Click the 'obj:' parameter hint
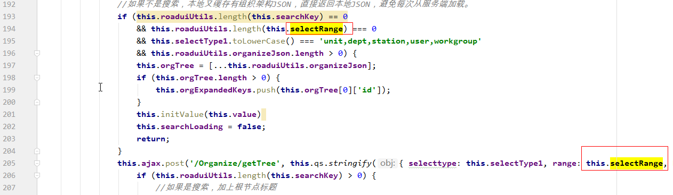This screenshot has width=673, height=195. coord(387,163)
